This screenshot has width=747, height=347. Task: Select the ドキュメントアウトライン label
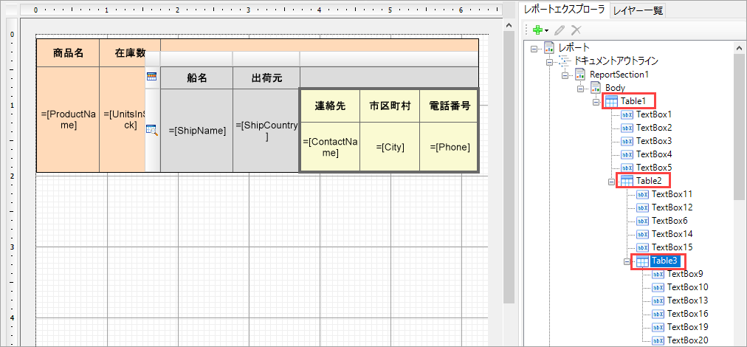point(616,61)
